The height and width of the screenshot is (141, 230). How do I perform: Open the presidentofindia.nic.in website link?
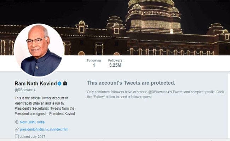(44, 129)
